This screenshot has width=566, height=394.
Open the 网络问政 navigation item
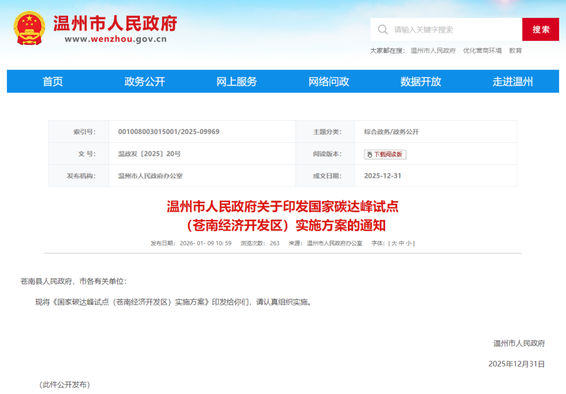point(329,82)
